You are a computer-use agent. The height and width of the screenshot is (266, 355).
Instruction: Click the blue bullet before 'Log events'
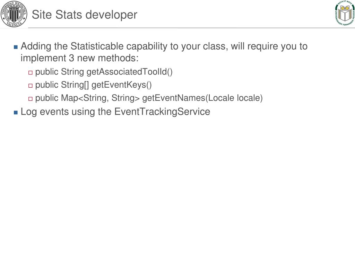point(16,113)
